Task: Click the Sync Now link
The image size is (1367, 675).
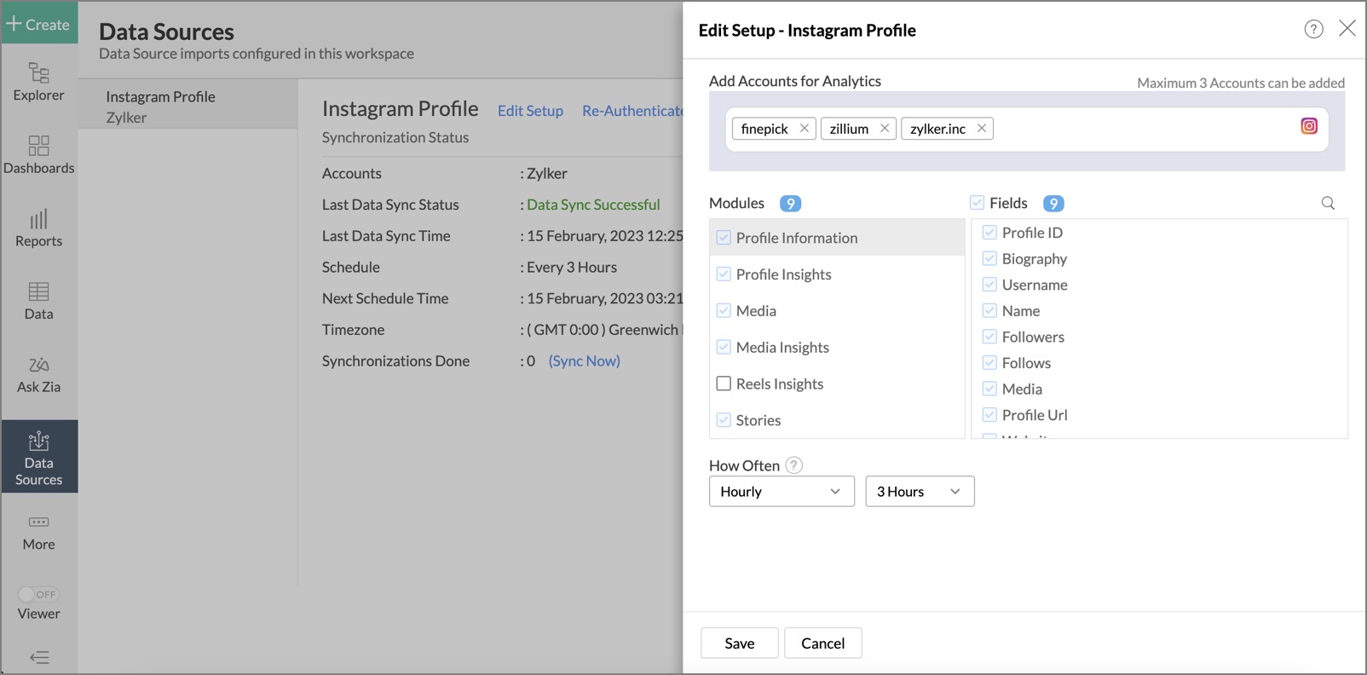Action: tap(585, 361)
